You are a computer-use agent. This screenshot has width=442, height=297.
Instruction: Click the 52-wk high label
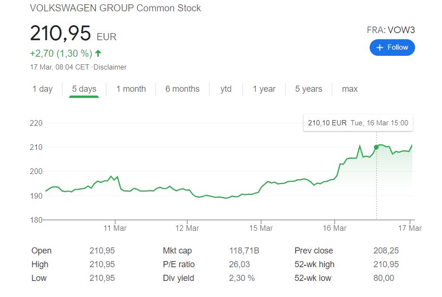pos(314,264)
